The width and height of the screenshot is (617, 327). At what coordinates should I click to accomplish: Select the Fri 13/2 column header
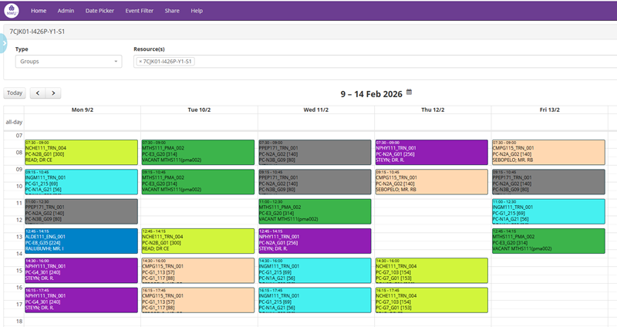pos(549,110)
